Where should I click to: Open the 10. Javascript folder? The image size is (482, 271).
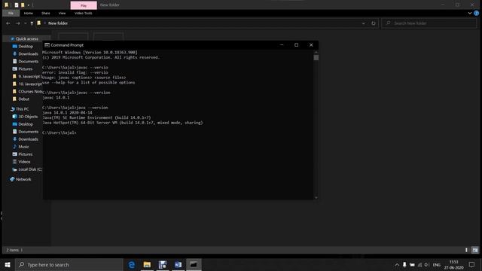(x=27, y=84)
